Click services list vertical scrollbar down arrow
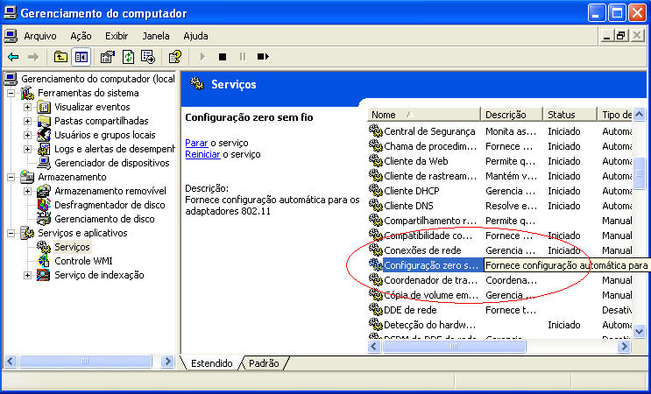Viewport: 651px width, 394px height. 640,331
